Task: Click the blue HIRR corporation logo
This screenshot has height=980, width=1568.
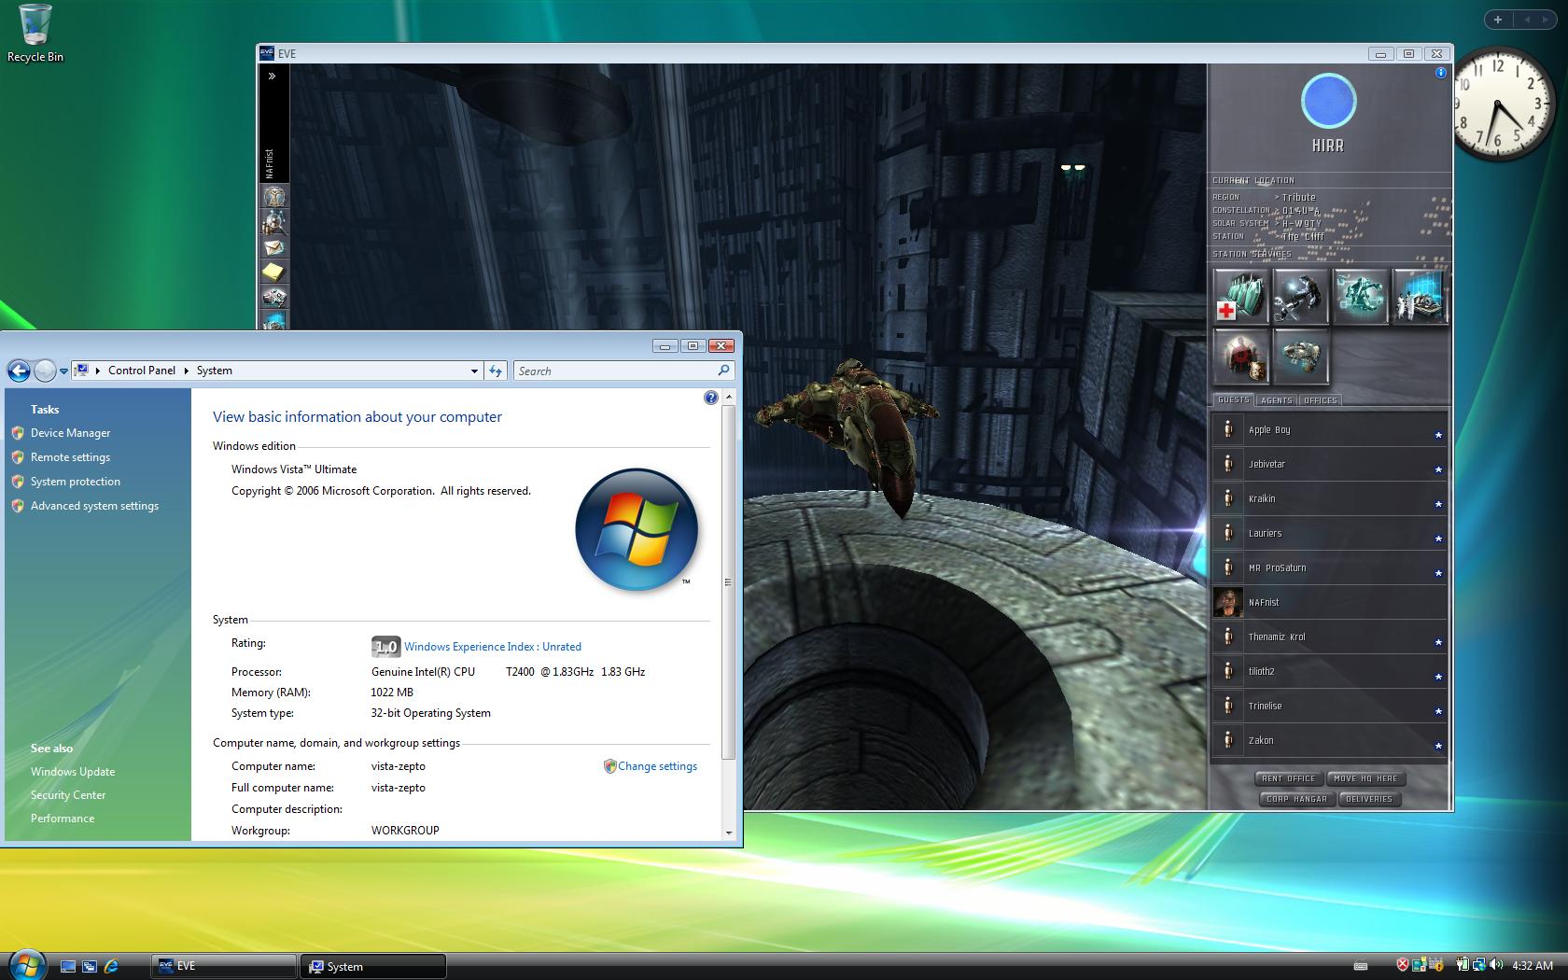Action: (1329, 102)
